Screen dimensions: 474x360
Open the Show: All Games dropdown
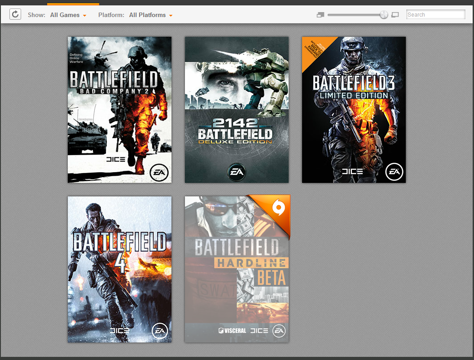tap(68, 15)
